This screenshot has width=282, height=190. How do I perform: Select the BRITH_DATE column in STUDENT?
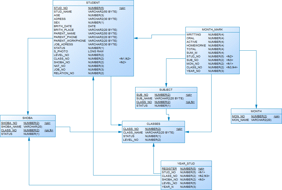click(x=63, y=26)
